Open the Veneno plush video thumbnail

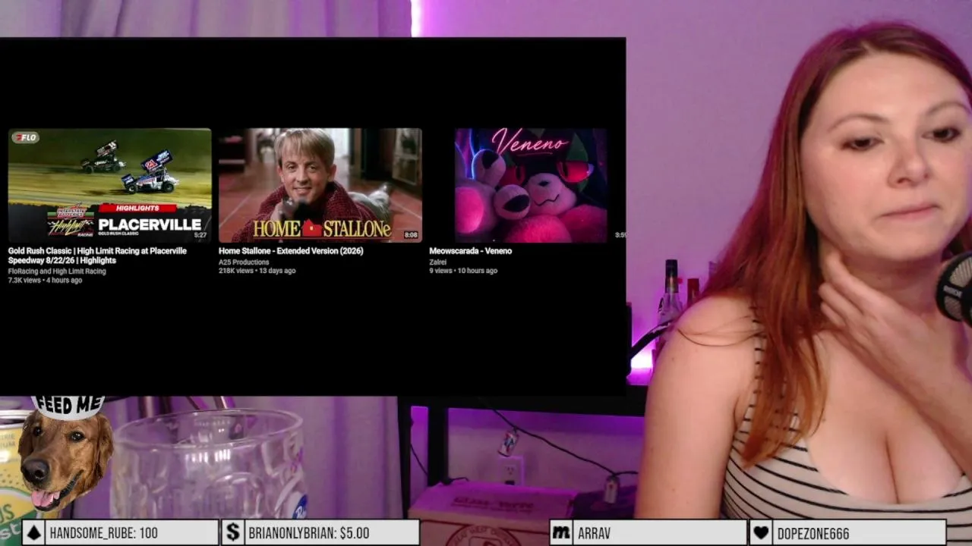(531, 185)
